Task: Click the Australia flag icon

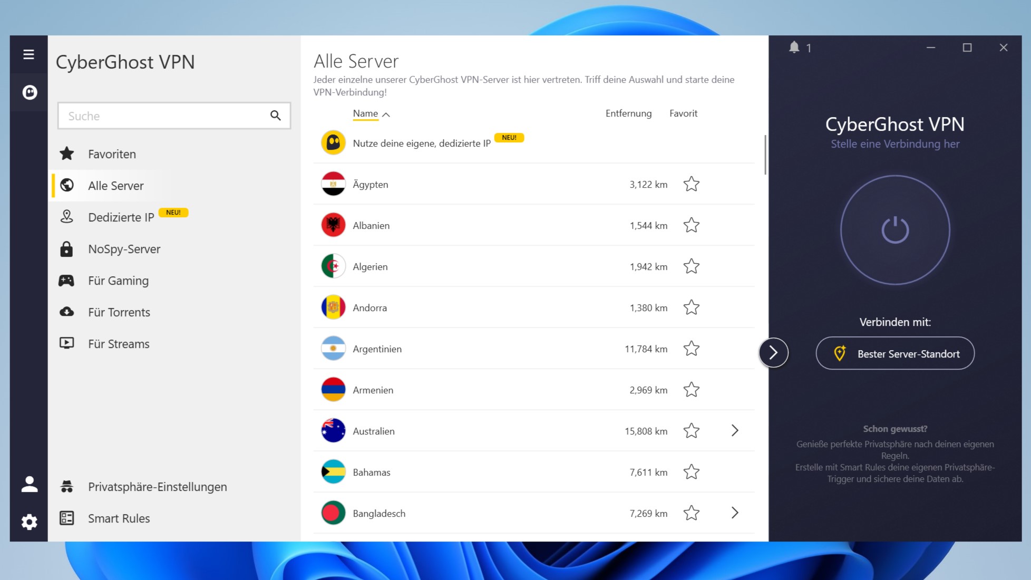Action: click(333, 430)
